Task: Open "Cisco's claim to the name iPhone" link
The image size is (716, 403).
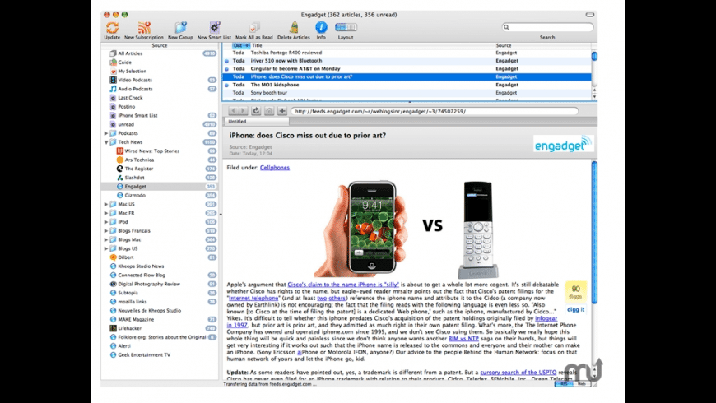Action: click(x=343, y=285)
